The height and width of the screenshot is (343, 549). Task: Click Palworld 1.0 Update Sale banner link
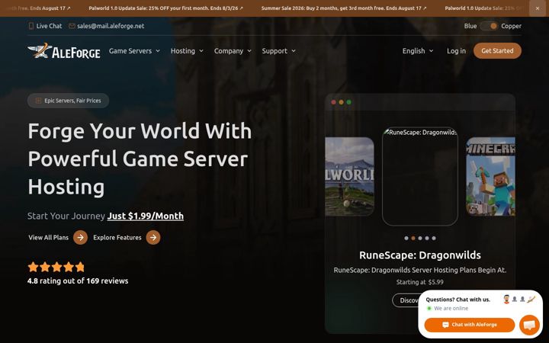(x=165, y=8)
